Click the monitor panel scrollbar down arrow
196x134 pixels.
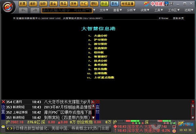(193, 118)
